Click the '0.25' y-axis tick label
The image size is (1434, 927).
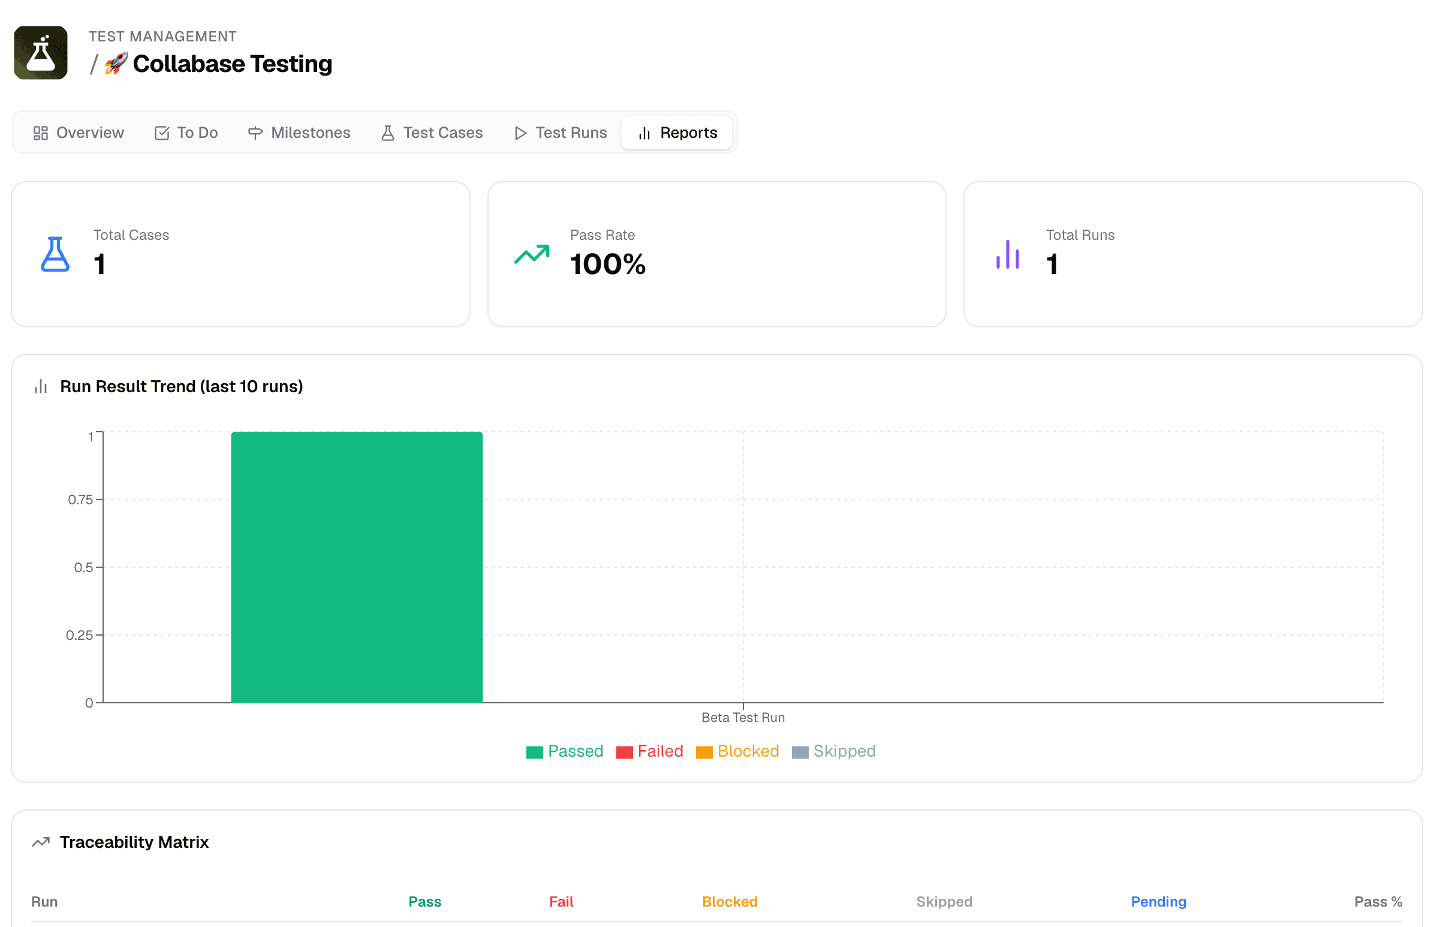[x=79, y=635]
